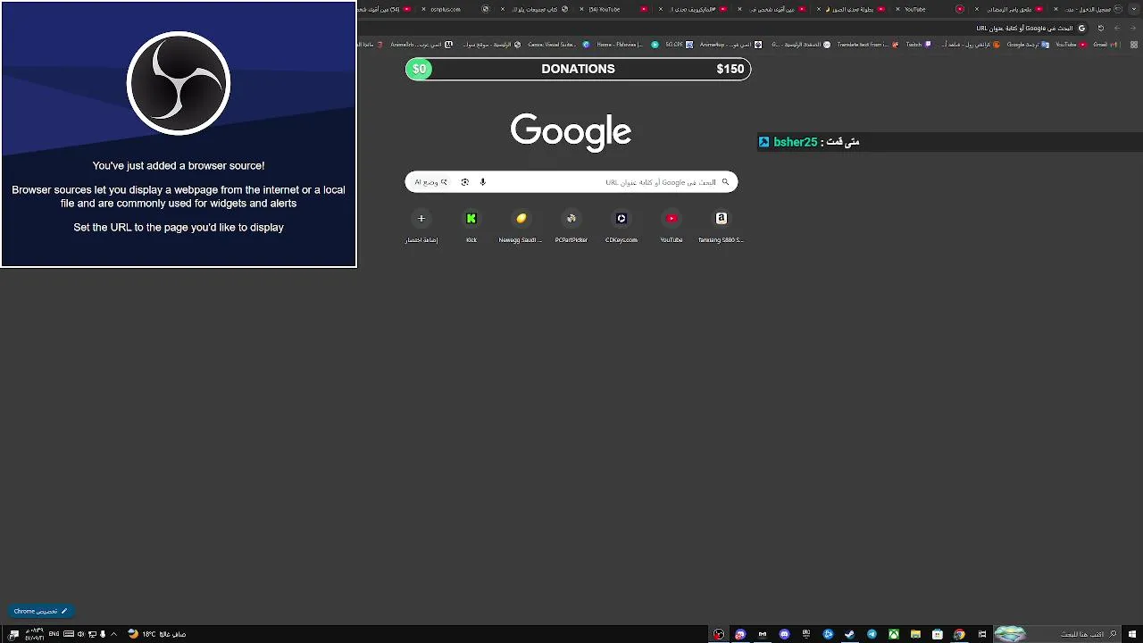Viewport: 1143px width, 643px height.
Task: Click the Customize Chrome button
Action: (x=40, y=611)
